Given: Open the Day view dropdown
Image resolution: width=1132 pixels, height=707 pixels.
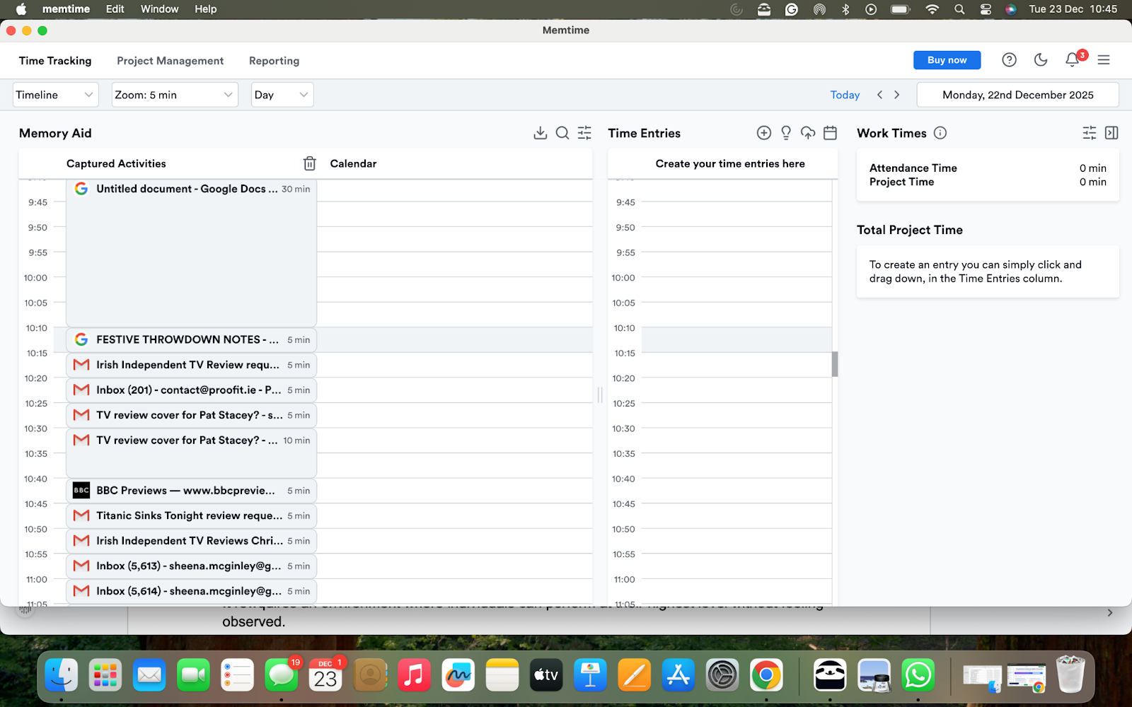Looking at the screenshot, I should (282, 94).
